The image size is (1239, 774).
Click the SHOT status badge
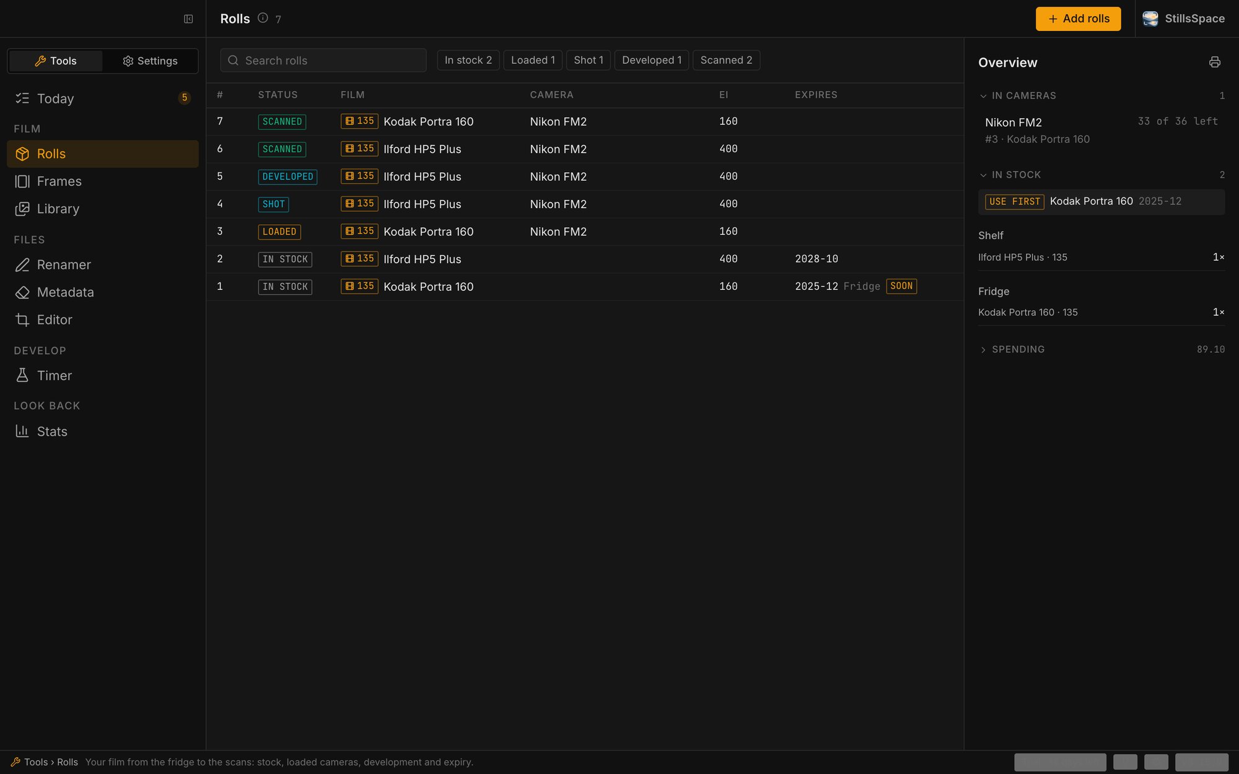tap(273, 204)
